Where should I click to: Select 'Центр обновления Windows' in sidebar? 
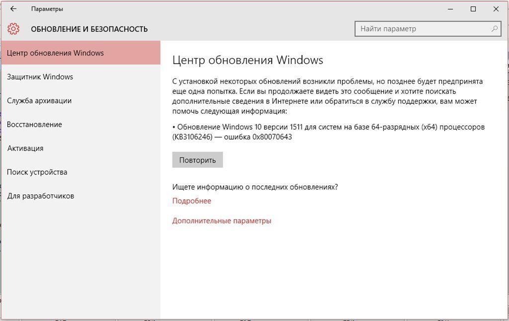point(81,53)
